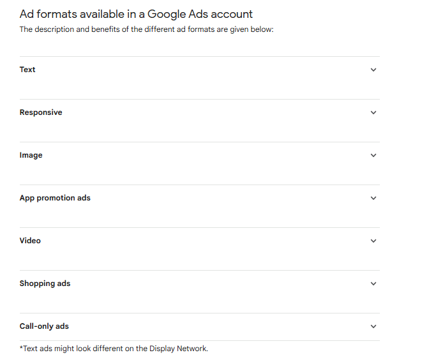
Task: Click the text ads footnote
Action: [114, 349]
